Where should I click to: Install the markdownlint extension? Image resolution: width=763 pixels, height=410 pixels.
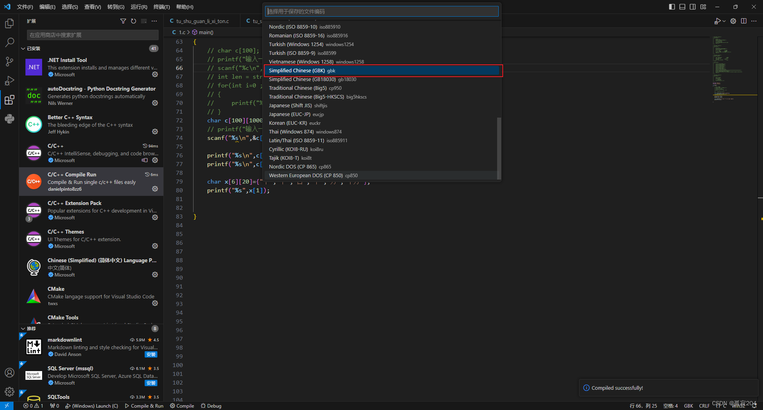[x=151, y=354]
